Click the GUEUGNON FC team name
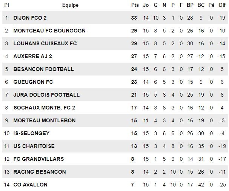This screenshot has height=191, width=229. click(x=33, y=82)
